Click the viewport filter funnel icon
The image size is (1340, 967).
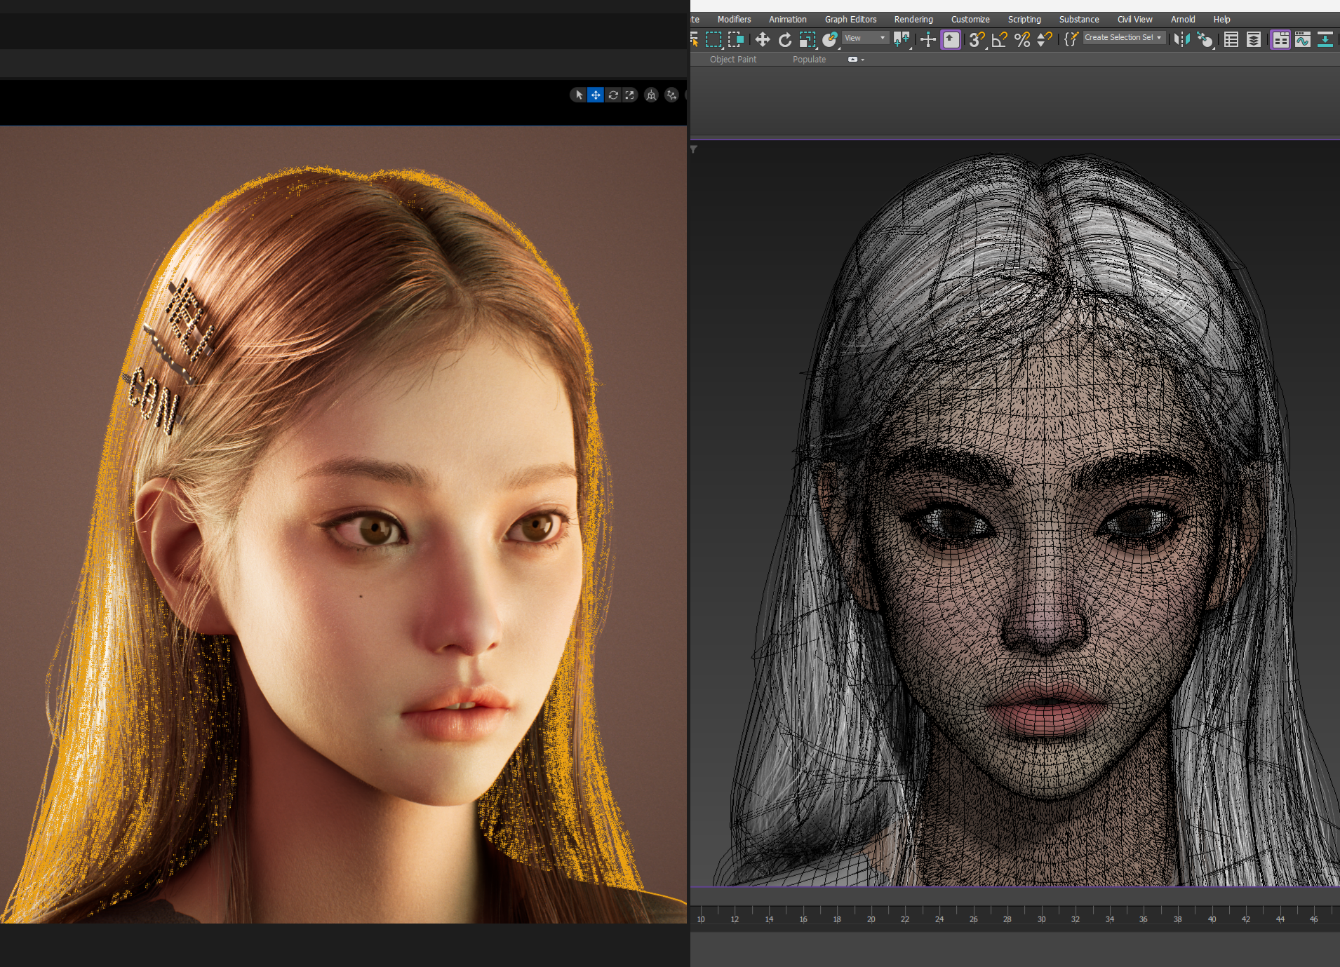(x=694, y=149)
